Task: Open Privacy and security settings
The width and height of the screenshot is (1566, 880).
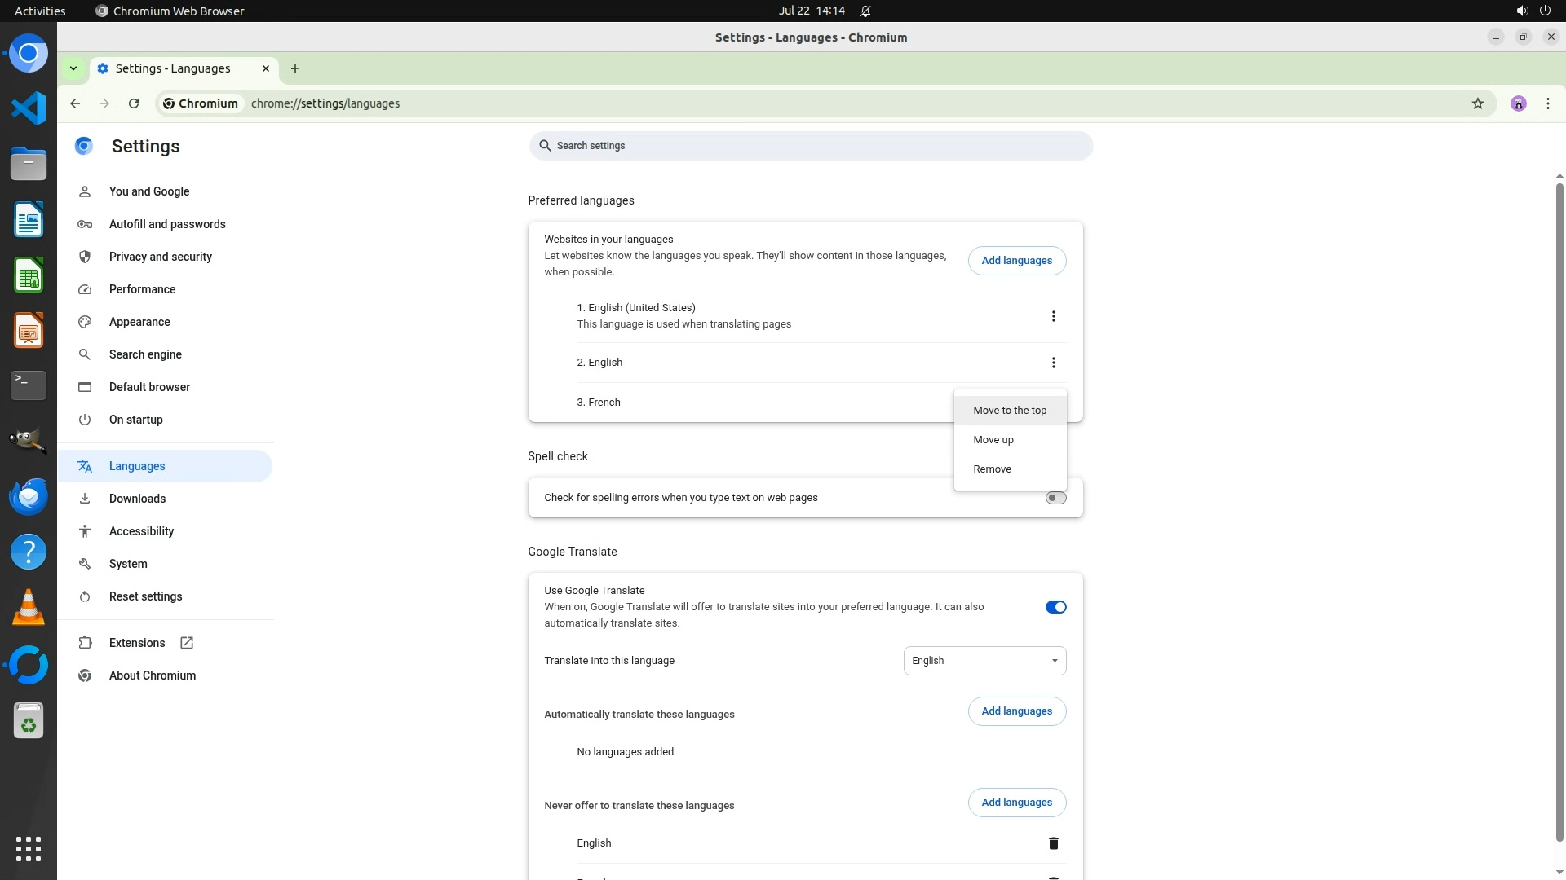Action: pyautogui.click(x=160, y=257)
